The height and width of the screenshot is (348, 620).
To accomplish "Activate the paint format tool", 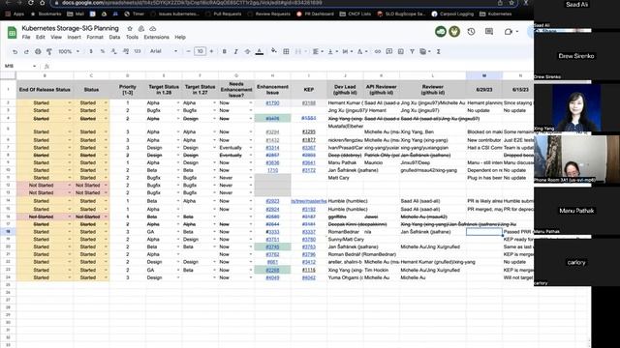I will (49, 51).
